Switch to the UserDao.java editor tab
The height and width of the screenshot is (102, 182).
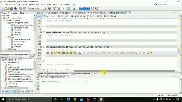tap(82, 13)
